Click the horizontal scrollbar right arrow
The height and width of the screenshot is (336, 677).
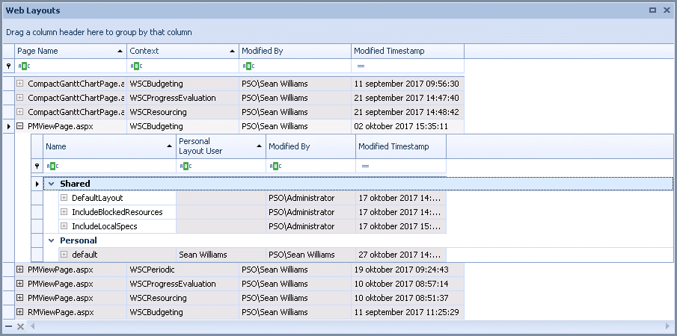668,327
